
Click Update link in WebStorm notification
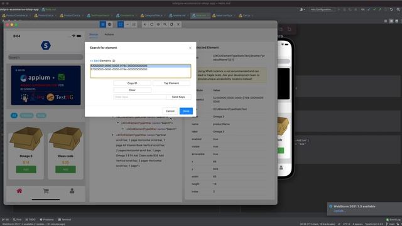click(x=339, y=211)
